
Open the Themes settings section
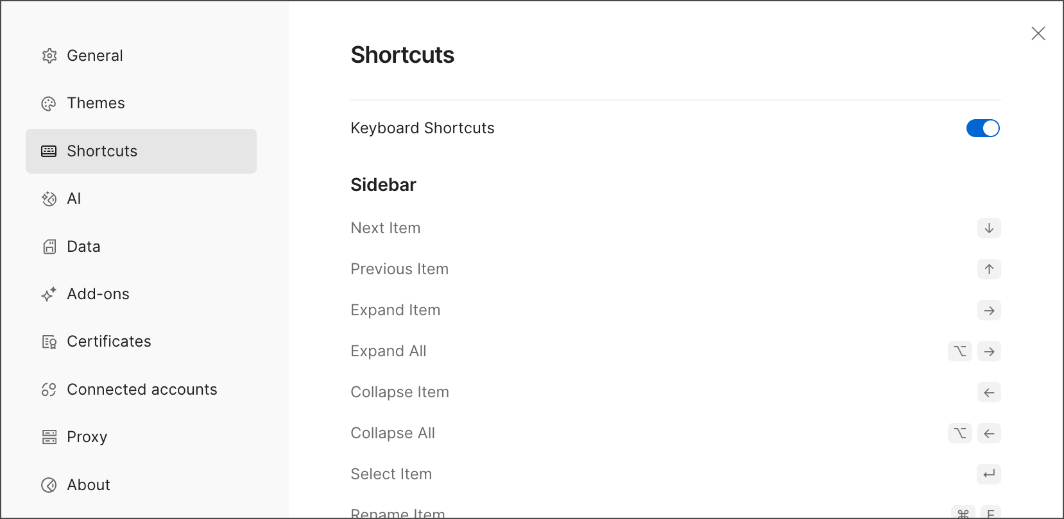pyautogui.click(x=95, y=103)
